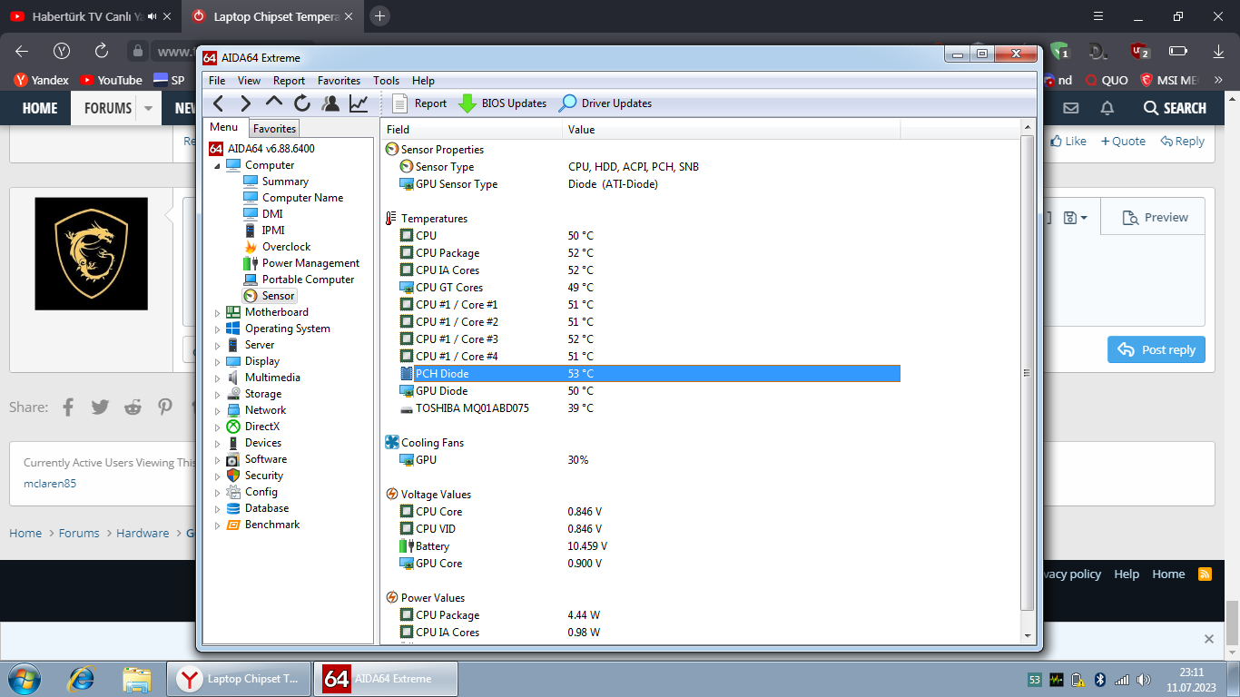Open the Favorites menu in the menu bar
This screenshot has height=697, width=1240.
pos(339,81)
